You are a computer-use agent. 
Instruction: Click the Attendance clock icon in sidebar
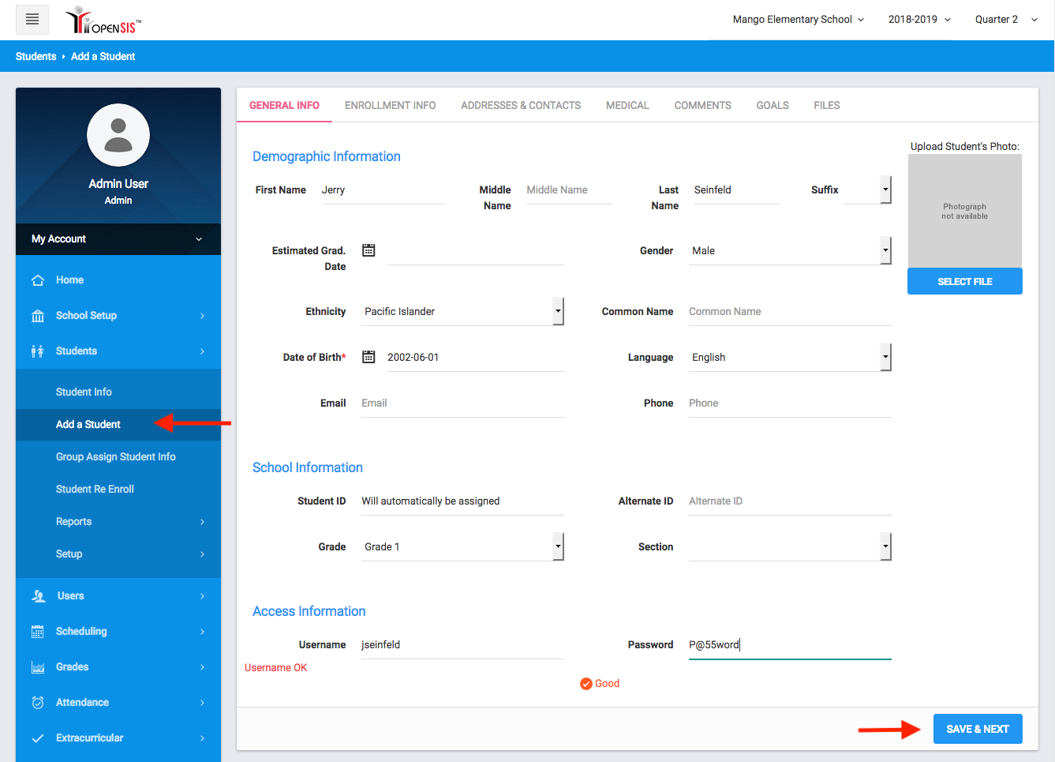coord(38,703)
